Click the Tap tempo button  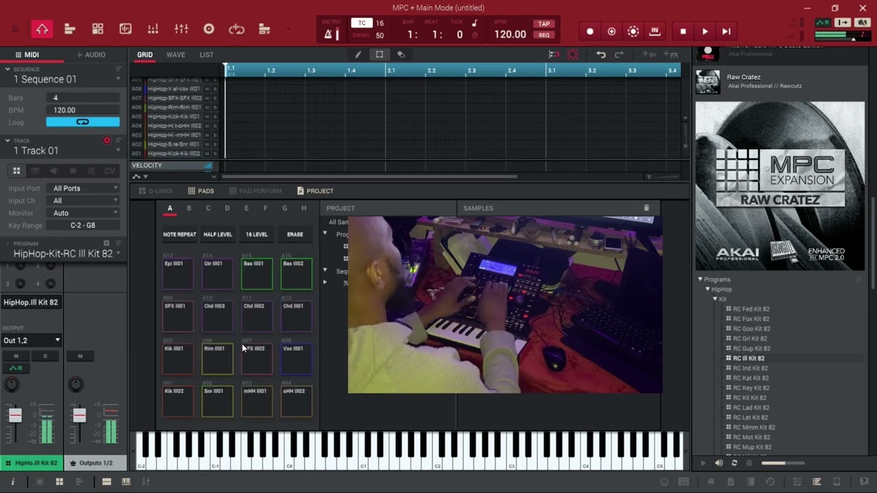point(544,24)
